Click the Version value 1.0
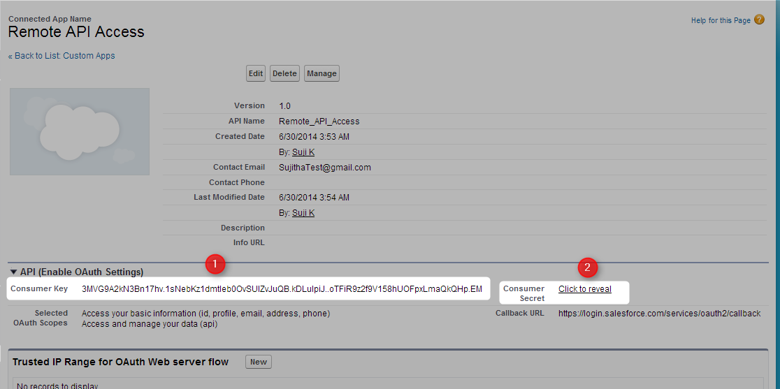This screenshot has width=780, height=389. click(x=285, y=106)
